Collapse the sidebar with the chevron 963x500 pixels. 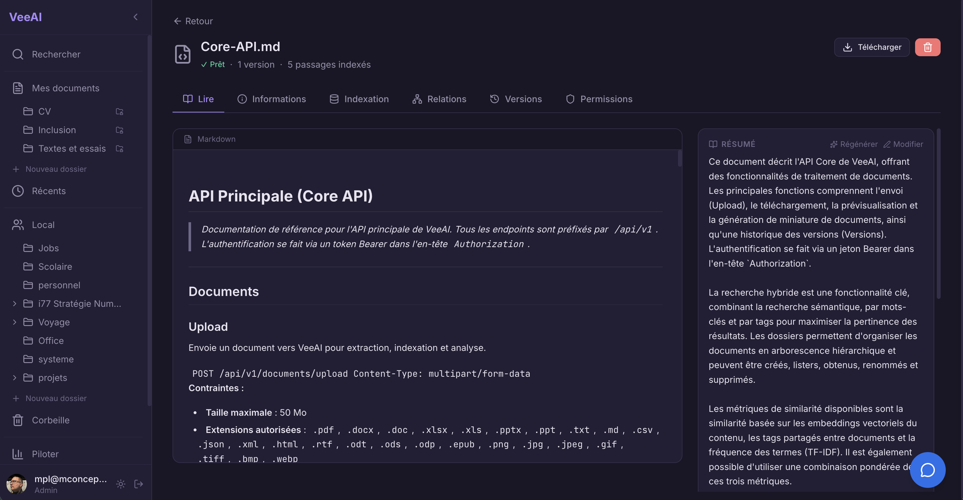[x=135, y=17]
